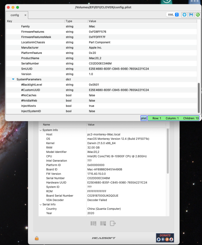Select the Model Identifier row
The height and width of the screenshot is (245, 202).
pyautogui.click(x=102, y=152)
